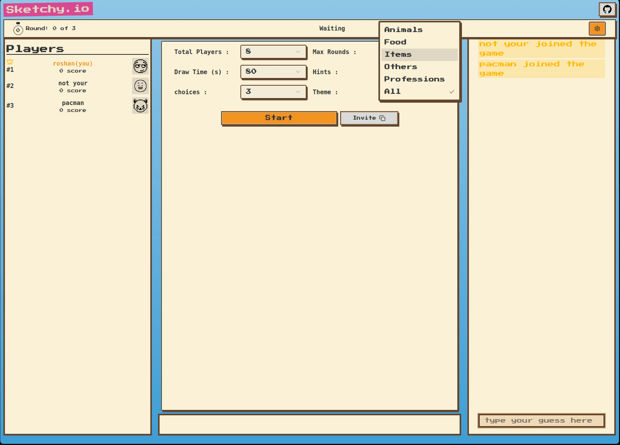Image resolution: width=620 pixels, height=445 pixels.
Task: Open the Total Players dropdown
Action: pos(273,52)
